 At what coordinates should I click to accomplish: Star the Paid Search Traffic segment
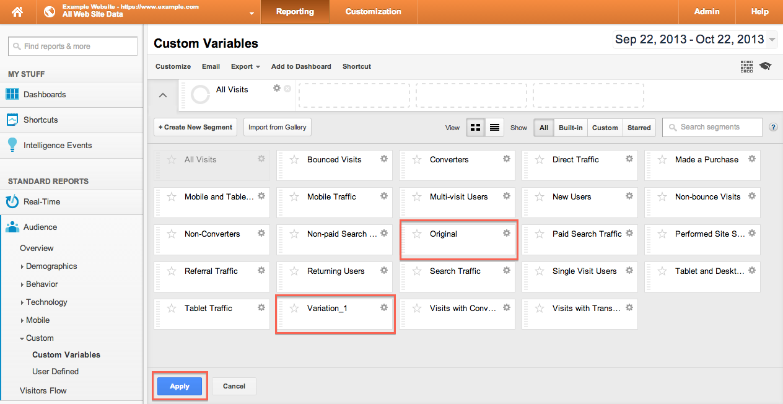pos(540,234)
